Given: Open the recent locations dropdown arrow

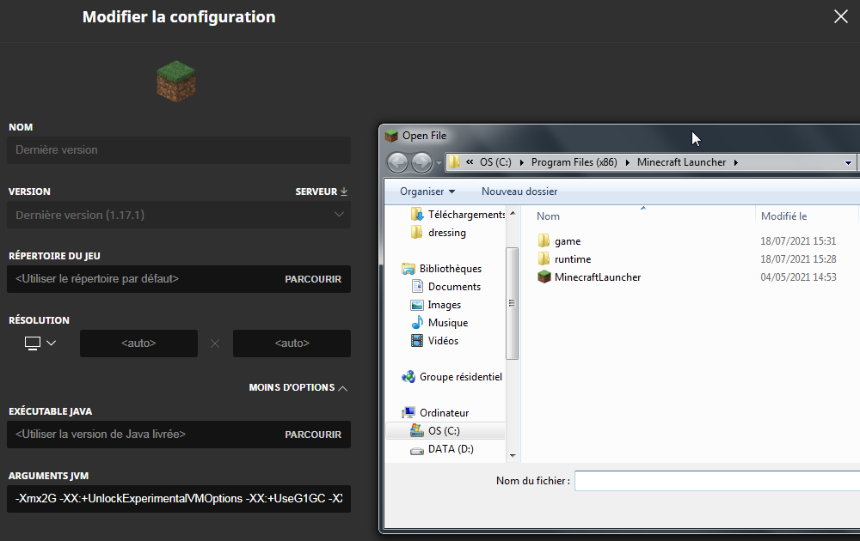Looking at the screenshot, I should 439,163.
